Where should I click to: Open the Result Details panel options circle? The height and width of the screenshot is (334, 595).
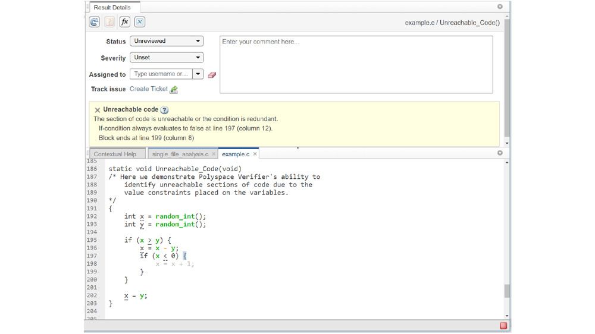coord(500,7)
